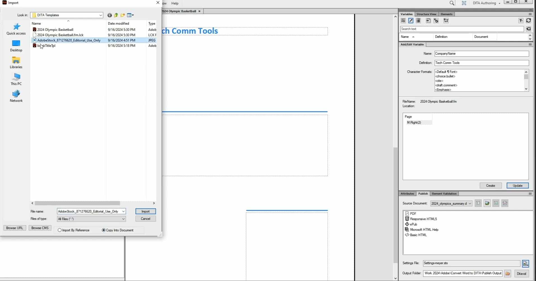536x281 pixels.
Task: Click the clear search text icon
Action: pos(528,29)
